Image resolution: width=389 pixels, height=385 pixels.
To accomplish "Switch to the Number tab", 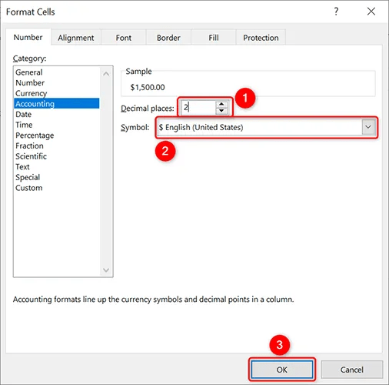I will click(x=28, y=37).
